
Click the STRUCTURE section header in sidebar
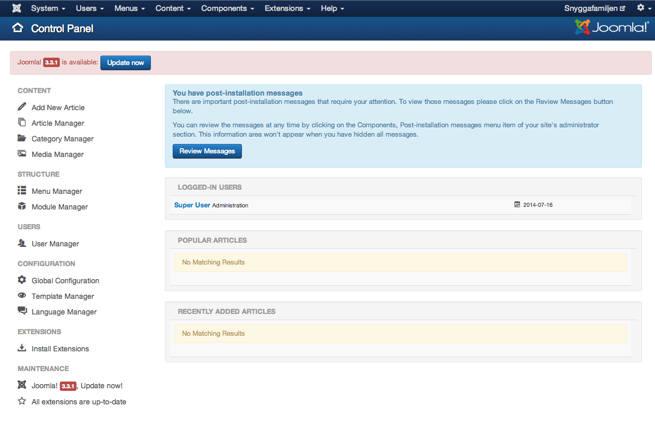38,174
